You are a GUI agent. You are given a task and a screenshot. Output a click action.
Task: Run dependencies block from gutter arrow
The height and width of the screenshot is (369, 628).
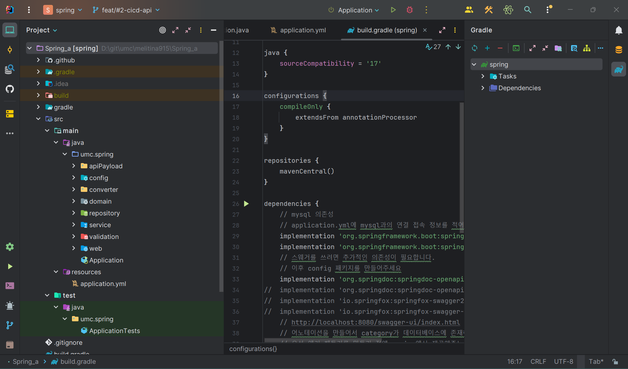point(246,204)
